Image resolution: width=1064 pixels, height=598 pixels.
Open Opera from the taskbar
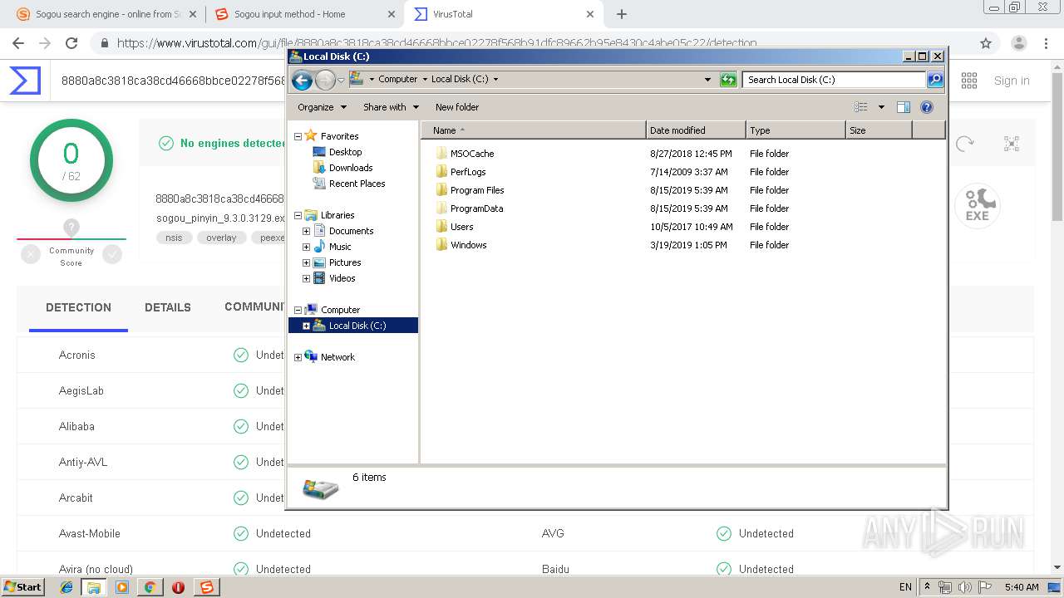tap(178, 587)
